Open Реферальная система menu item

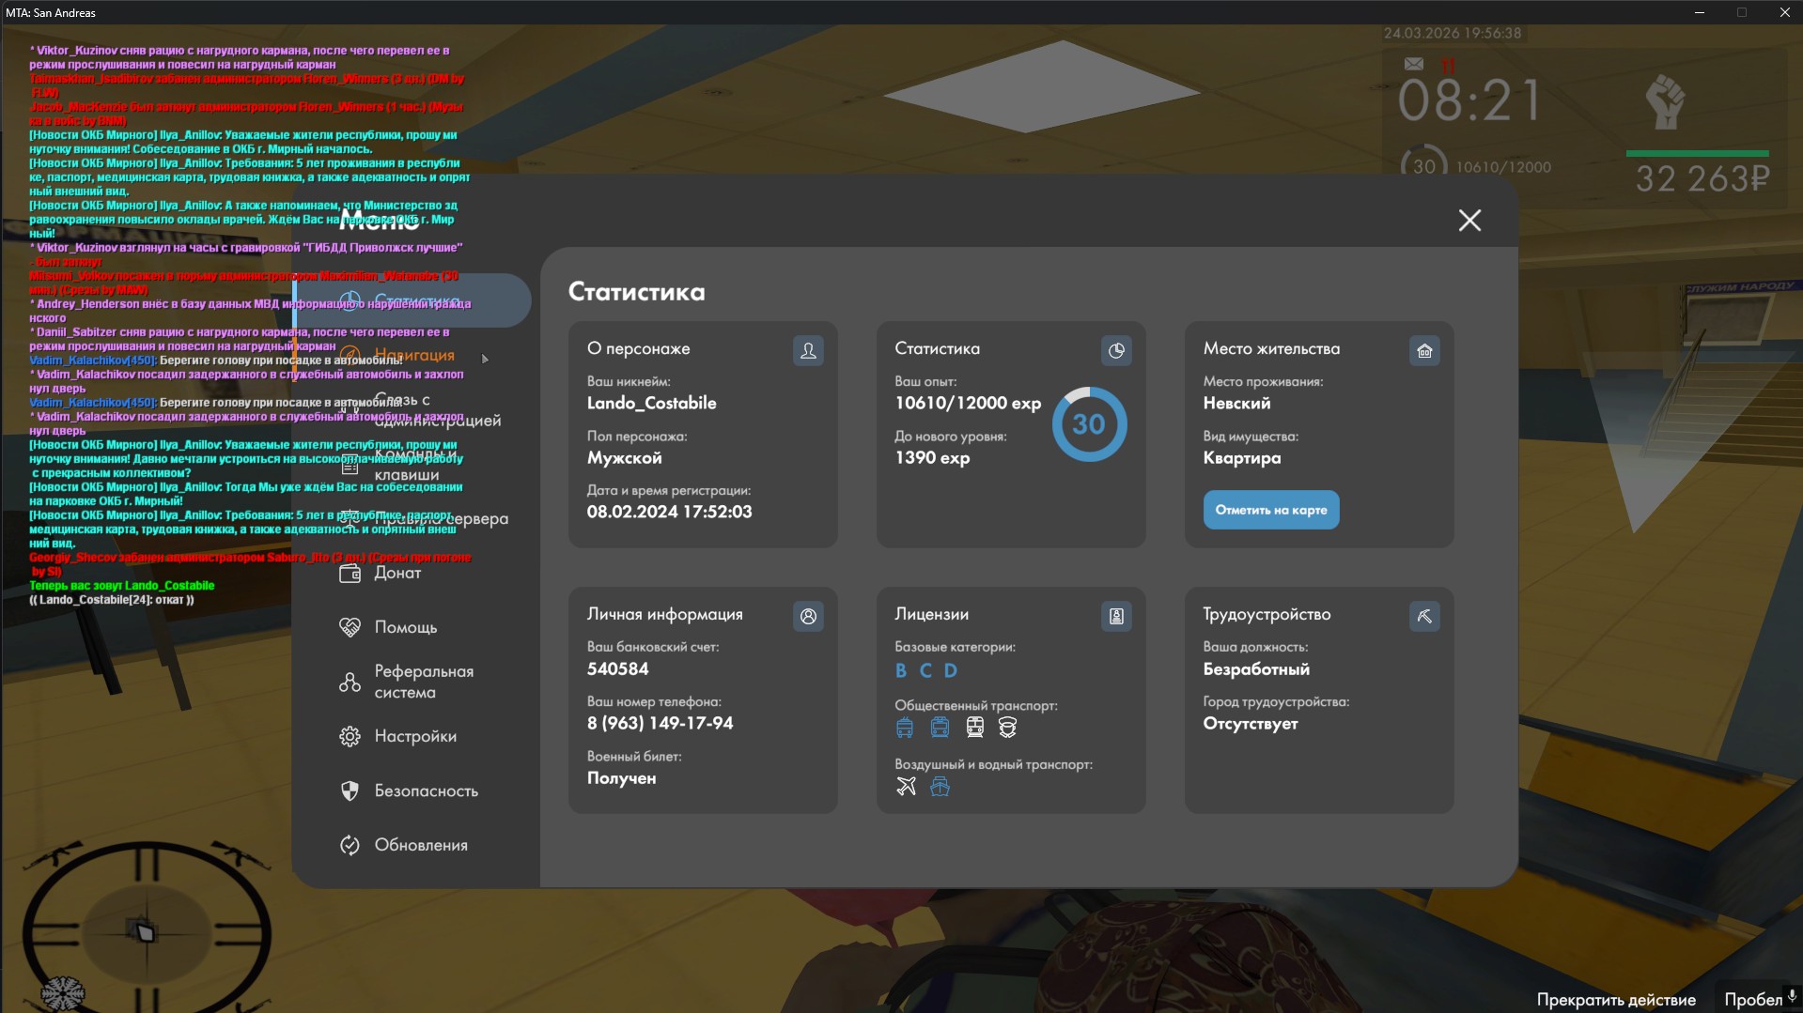(x=423, y=683)
